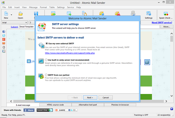Click the Open folder toolbar icon

[21, 14]
